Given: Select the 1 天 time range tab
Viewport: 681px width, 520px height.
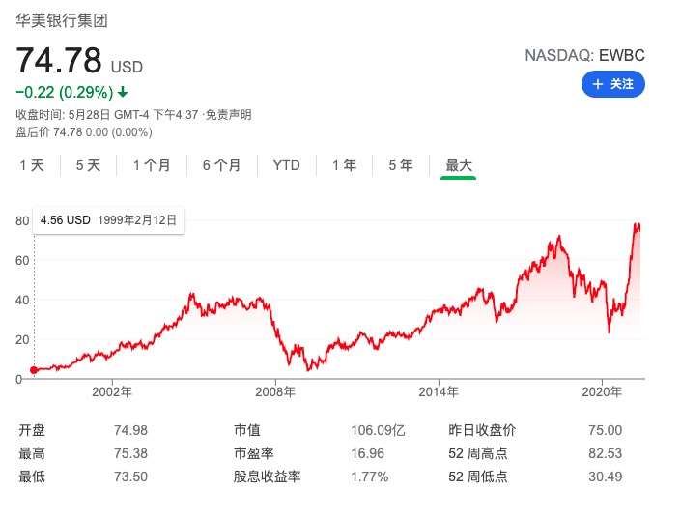Looking at the screenshot, I should [32, 165].
